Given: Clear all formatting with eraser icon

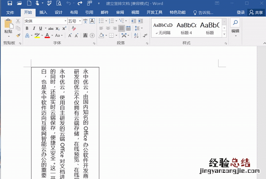Looking at the screenshot, I should click(74, 28).
